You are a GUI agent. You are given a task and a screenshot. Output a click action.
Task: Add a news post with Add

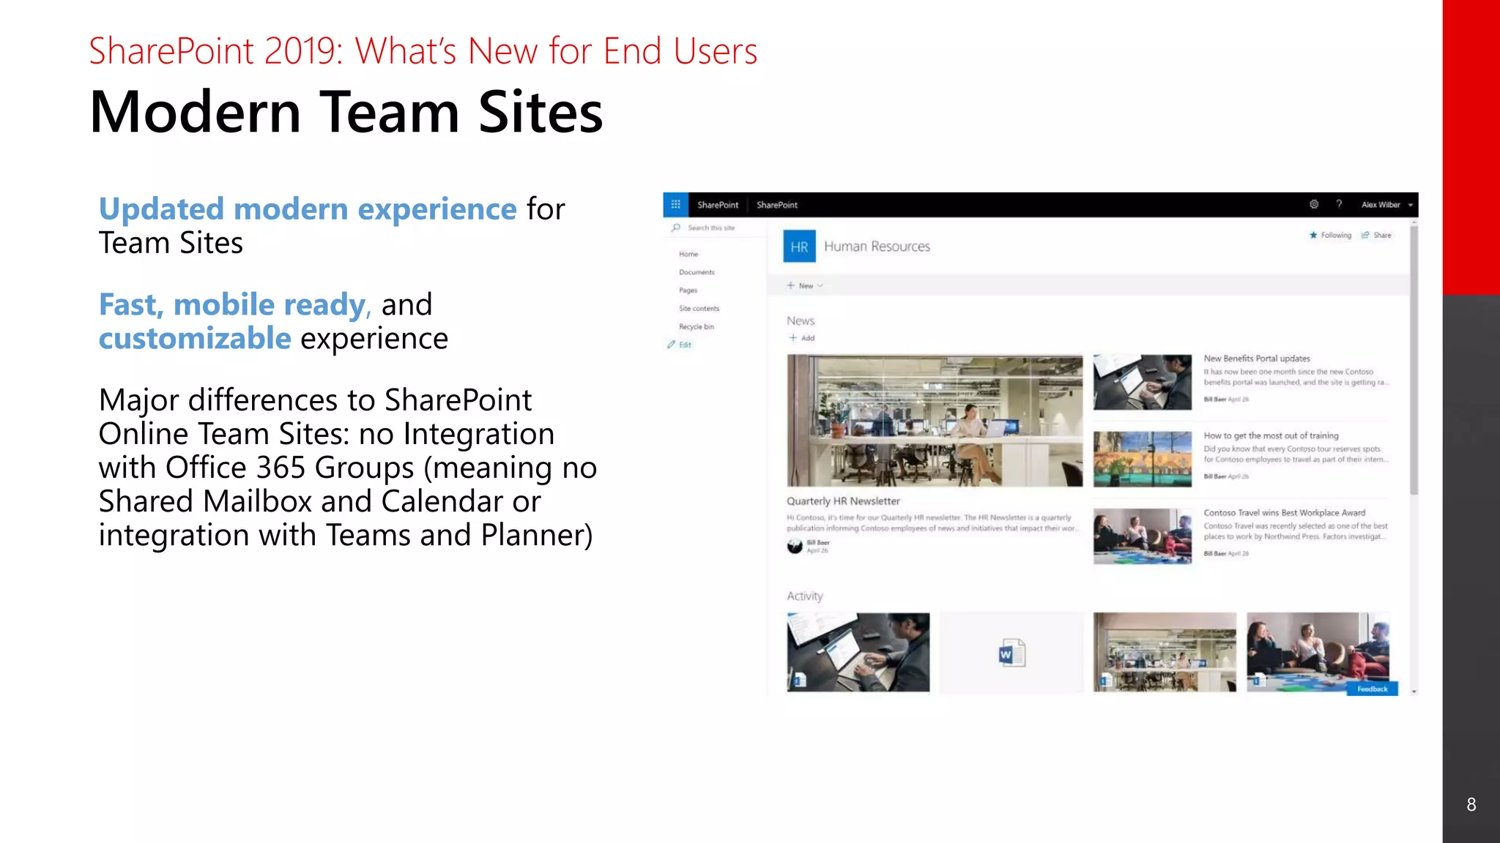(x=801, y=338)
